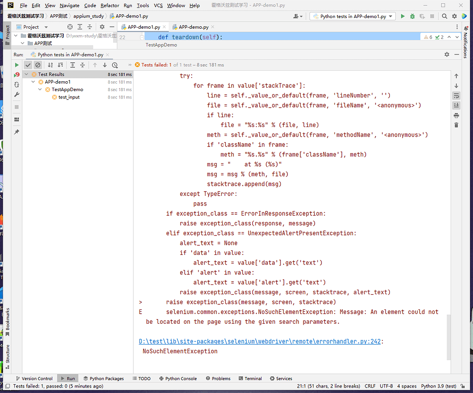Show more toolbar actions chevron

(130, 65)
